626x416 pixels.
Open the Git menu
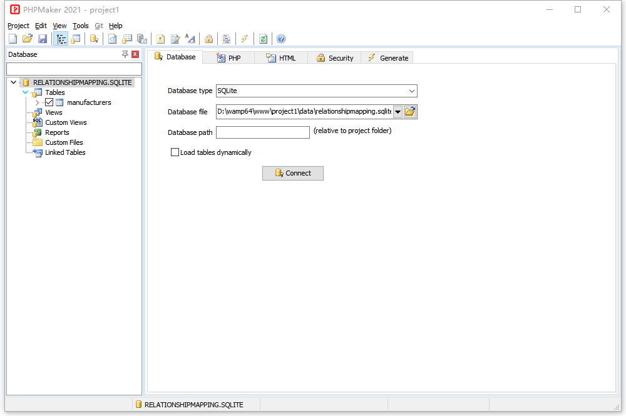[99, 26]
